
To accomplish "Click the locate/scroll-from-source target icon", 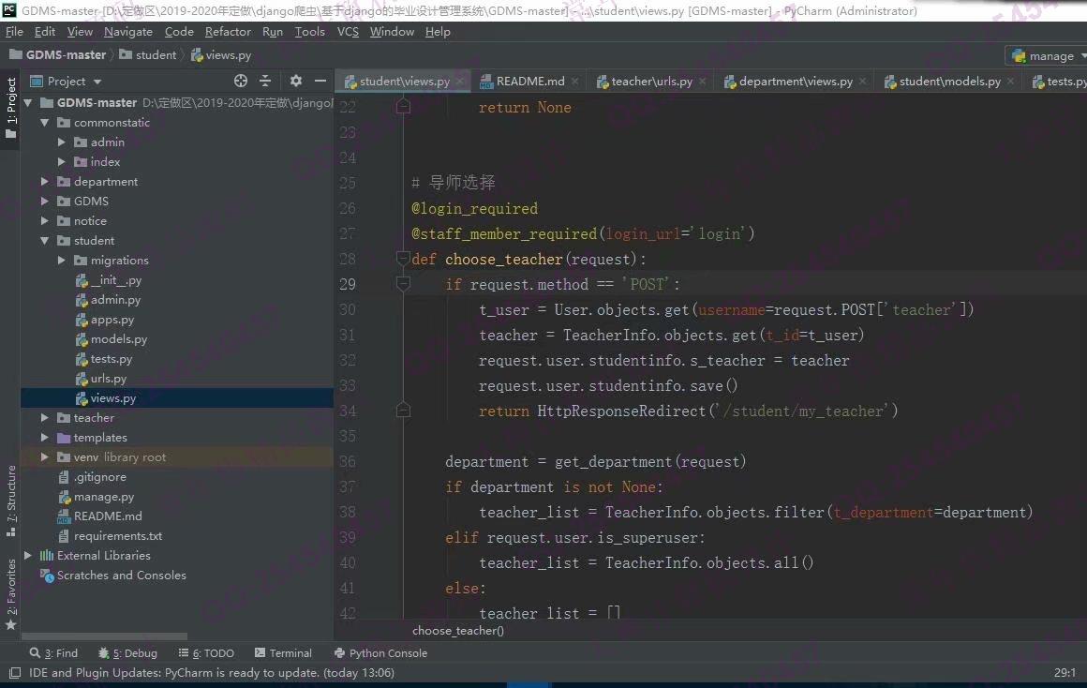I will pyautogui.click(x=241, y=82).
